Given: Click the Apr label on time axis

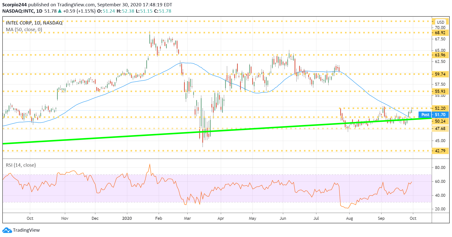Looking at the screenshot, I should 221,218.
